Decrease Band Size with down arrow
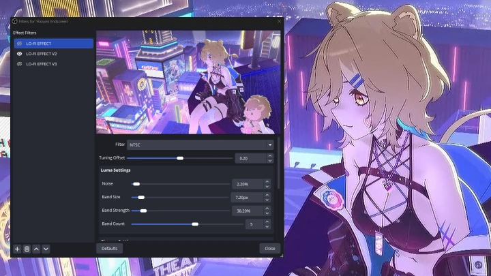Screen dimensions: 491x276 click(267, 200)
